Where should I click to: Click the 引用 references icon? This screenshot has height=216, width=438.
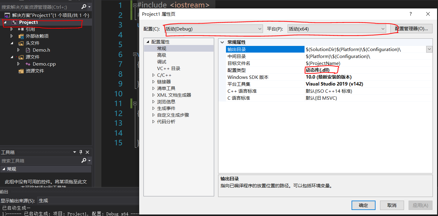point(21,29)
